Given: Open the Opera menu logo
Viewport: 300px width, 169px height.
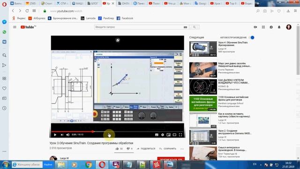Looking at the screenshot, I should point(4,4).
